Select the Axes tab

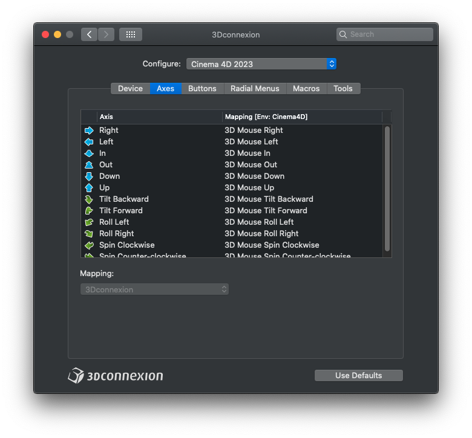(166, 89)
